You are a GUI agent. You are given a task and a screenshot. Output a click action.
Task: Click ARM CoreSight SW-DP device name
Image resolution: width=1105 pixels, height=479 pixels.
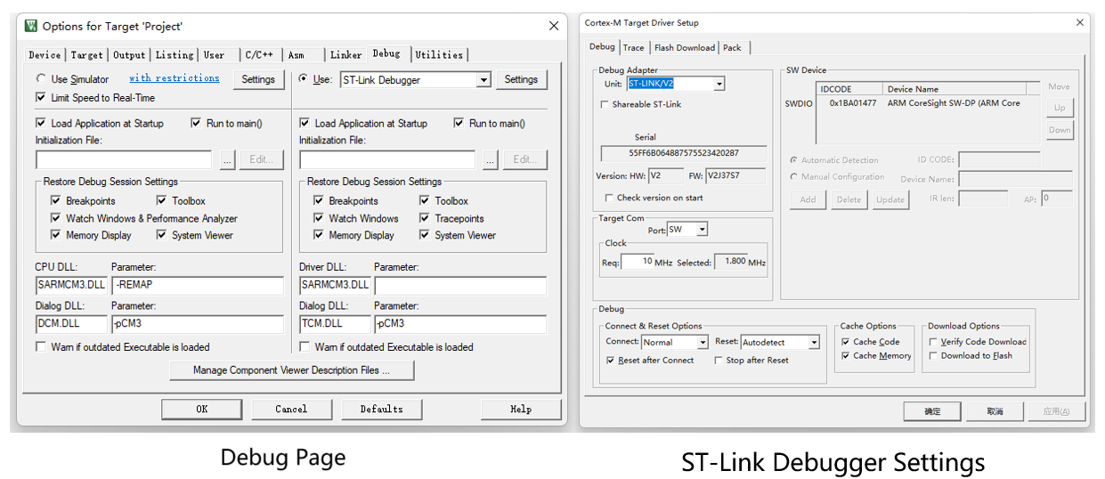[954, 103]
